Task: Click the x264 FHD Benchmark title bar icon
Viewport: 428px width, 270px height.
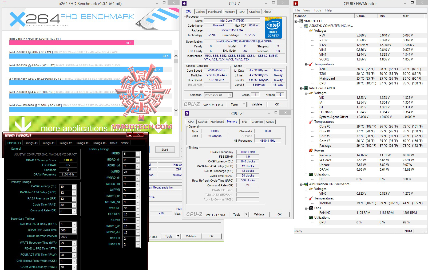Action: [x=4, y=3]
